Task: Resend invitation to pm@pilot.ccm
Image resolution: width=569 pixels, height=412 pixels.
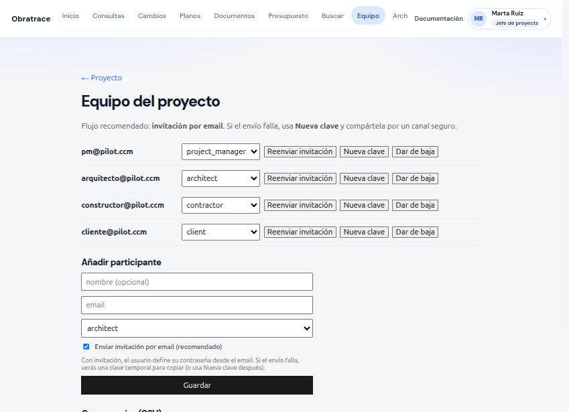Action: point(300,151)
